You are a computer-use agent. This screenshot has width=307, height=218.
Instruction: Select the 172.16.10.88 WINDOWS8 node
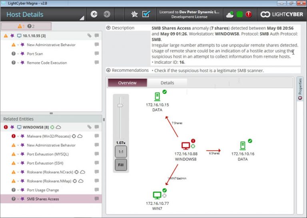pos(186,150)
